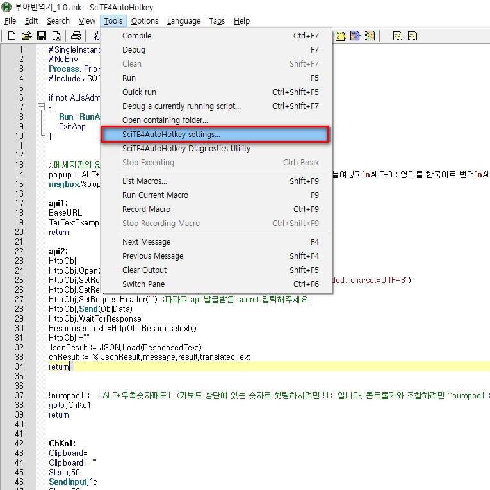Image resolution: width=490 pixels, height=490 pixels.
Task: Click the last toolbar window icon
Action: (412, 36)
